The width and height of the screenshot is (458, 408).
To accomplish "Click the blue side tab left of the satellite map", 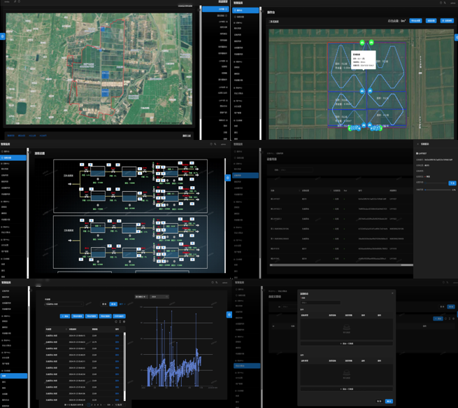I will (3, 36).
